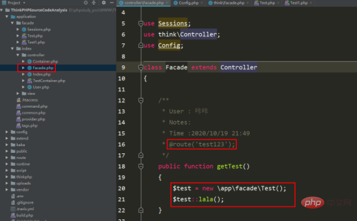357x221 pixels.
Task: Click the Sessions import on line 5
Action: click(x=173, y=24)
